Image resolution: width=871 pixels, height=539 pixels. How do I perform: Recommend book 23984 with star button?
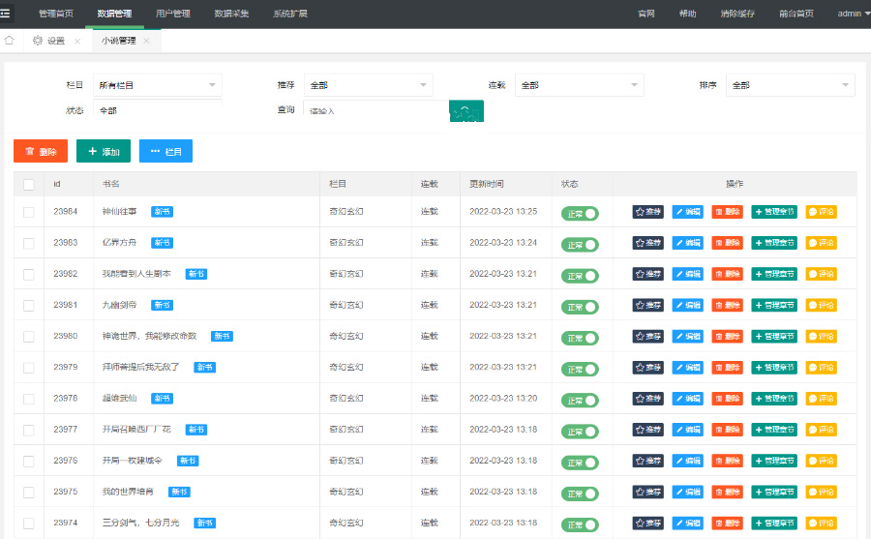tap(647, 212)
